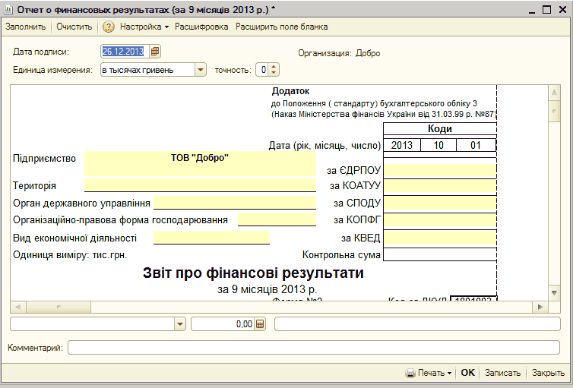Open the calendar picker for Дата подписи
The height and width of the screenshot is (388, 573).
pyautogui.click(x=155, y=52)
